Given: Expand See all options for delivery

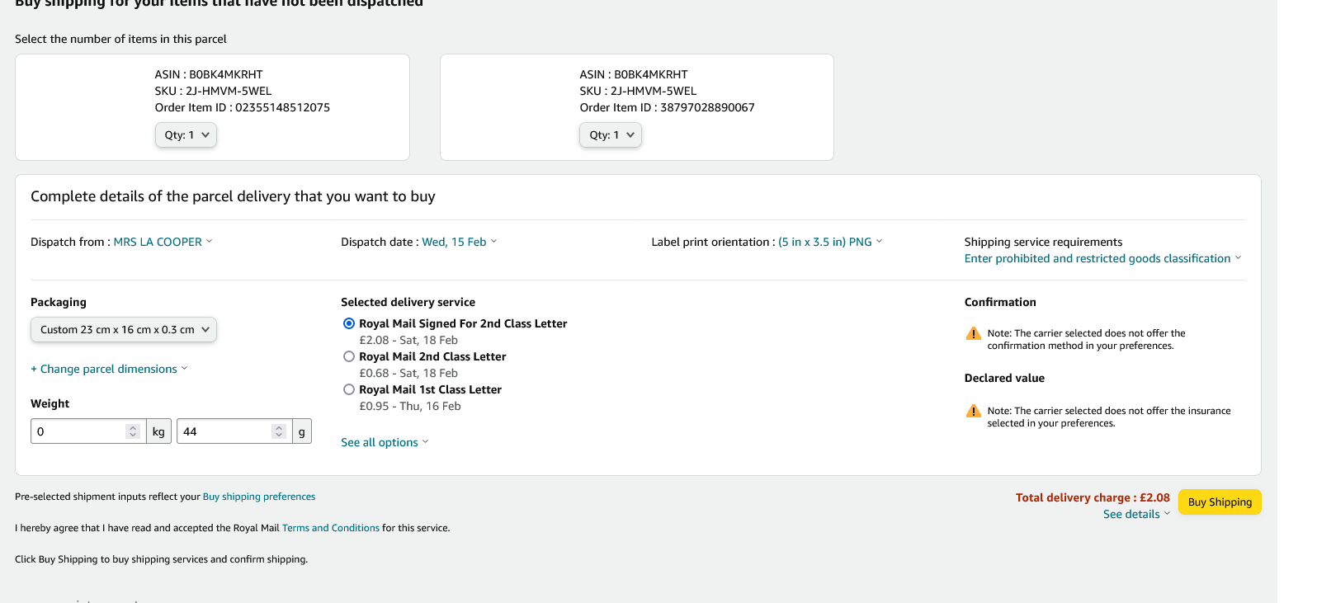Looking at the screenshot, I should tap(385, 442).
